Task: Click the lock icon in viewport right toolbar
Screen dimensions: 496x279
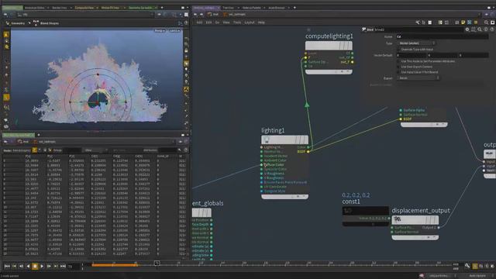Action: click(186, 50)
